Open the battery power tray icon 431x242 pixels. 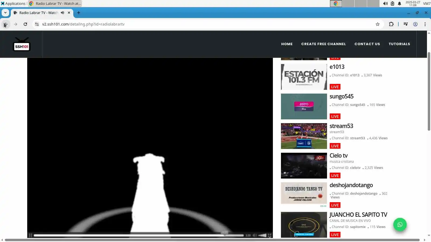pos(392,3)
